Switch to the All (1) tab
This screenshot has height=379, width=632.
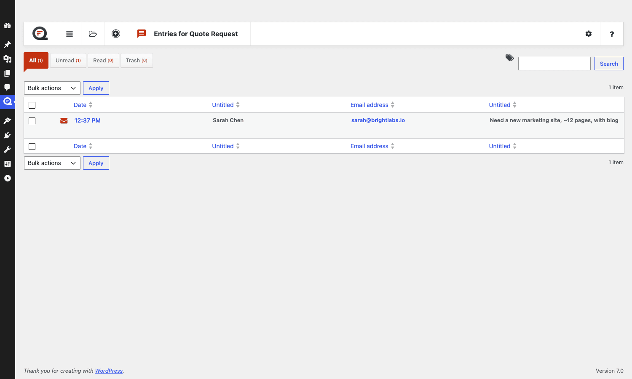tap(36, 60)
